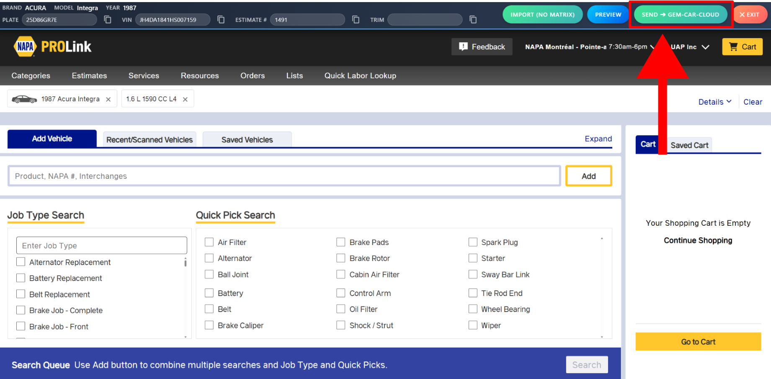Focus the Product, NAPA #, Interchanges field
Viewport: 771px width, 379px height.
284,176
